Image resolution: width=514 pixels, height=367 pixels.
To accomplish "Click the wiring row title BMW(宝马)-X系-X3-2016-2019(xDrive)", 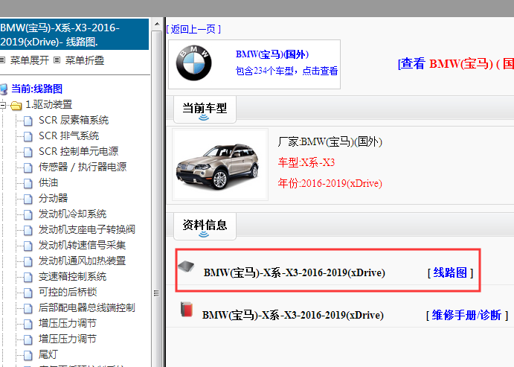I will coord(295,273).
